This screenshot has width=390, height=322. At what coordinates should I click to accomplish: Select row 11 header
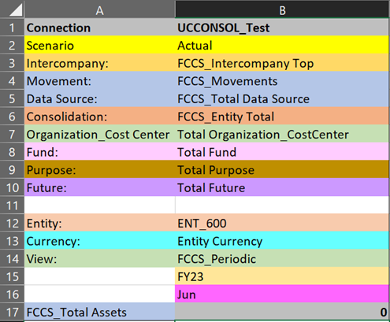[x=12, y=205]
